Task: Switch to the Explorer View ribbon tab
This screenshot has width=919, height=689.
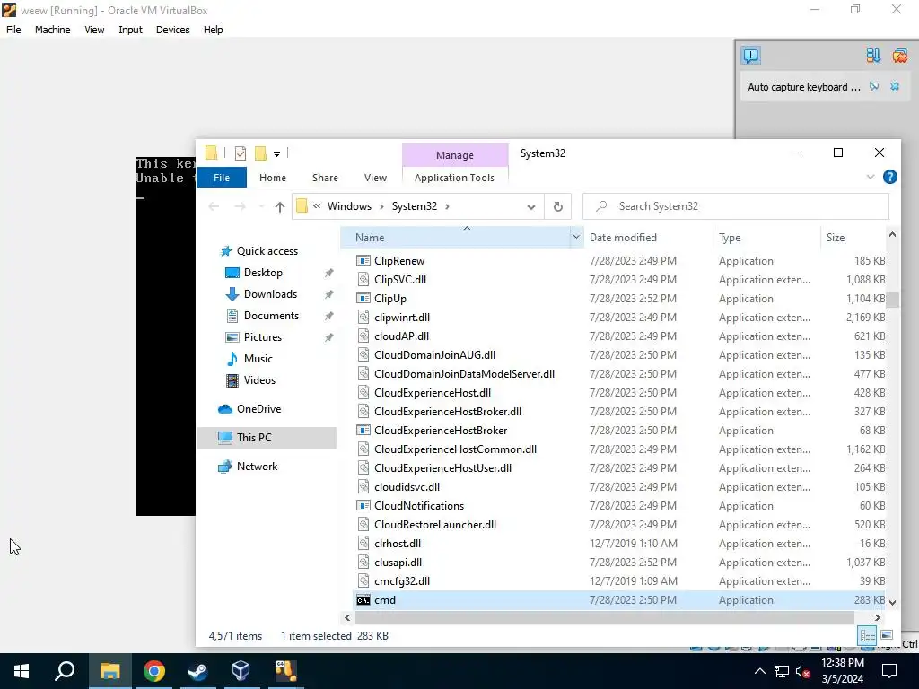Action: (375, 178)
